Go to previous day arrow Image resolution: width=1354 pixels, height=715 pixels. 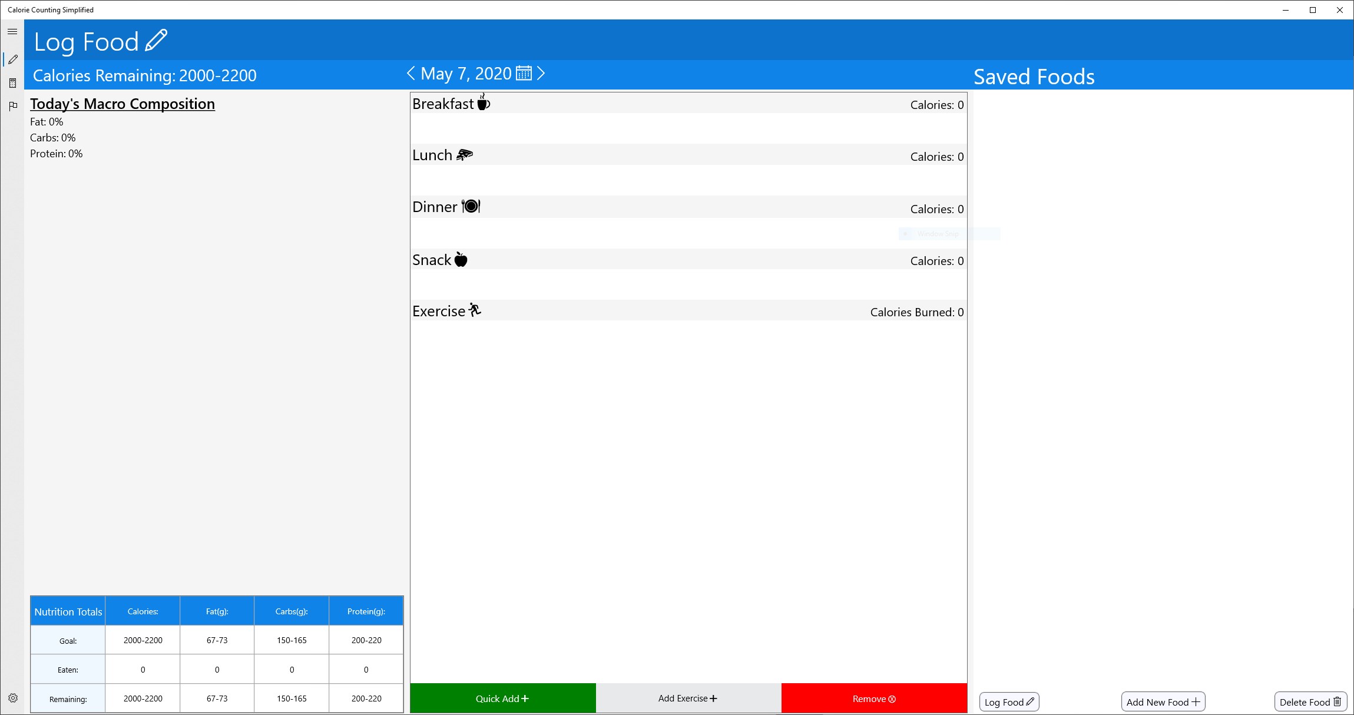click(411, 74)
